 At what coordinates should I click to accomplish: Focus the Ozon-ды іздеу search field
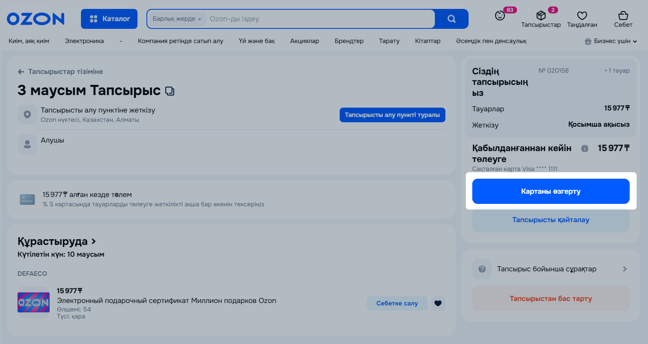[319, 19]
